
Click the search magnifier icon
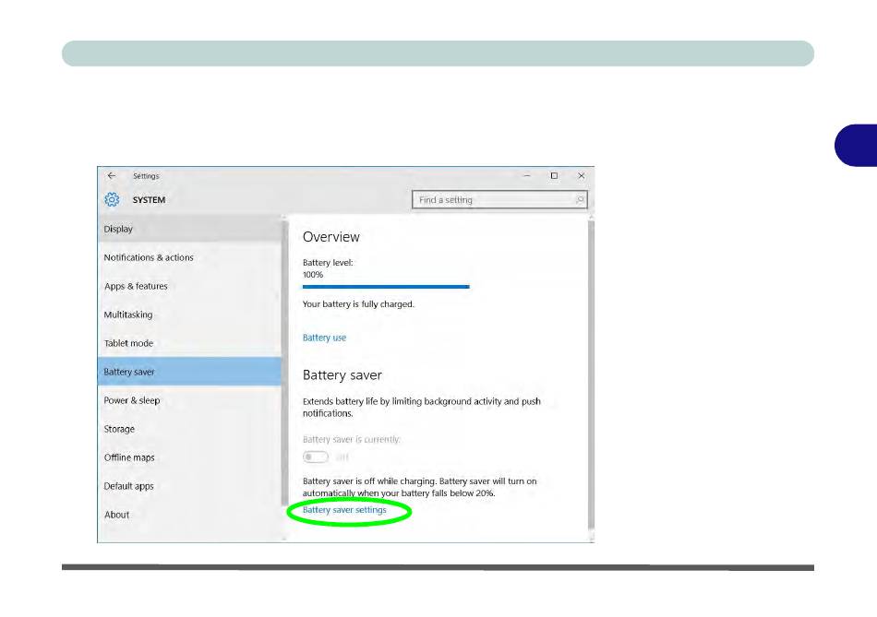click(x=580, y=199)
